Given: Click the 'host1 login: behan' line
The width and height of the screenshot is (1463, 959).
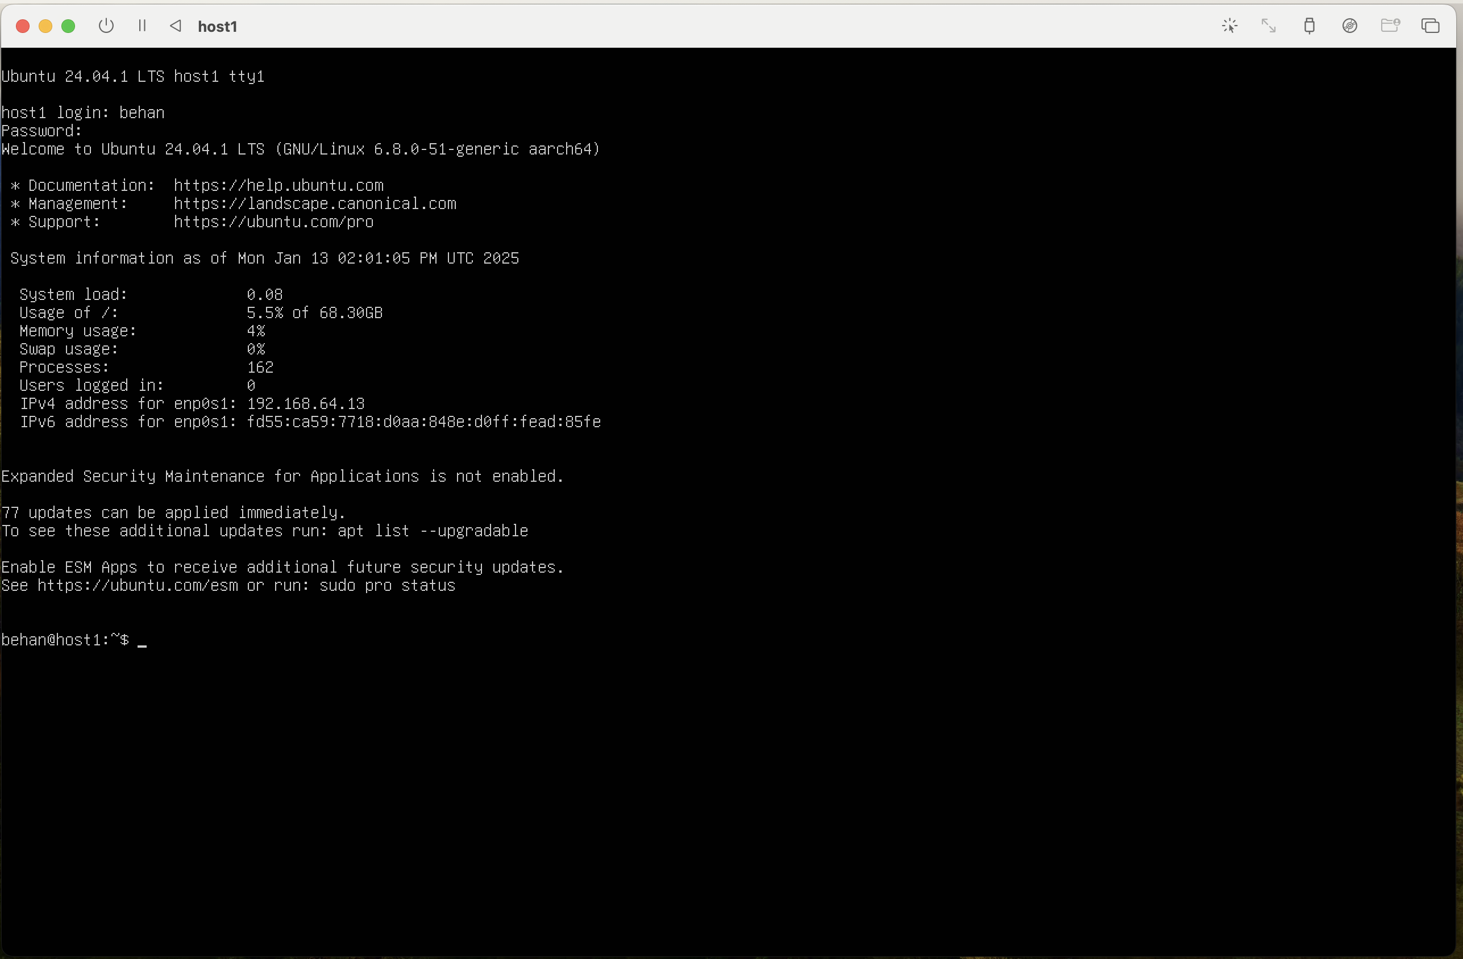Looking at the screenshot, I should click(83, 113).
